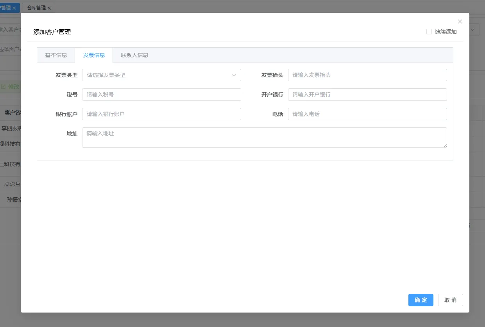Viewport: 485px width, 327px height.
Task: Select the 电话 input field
Action: click(x=367, y=114)
